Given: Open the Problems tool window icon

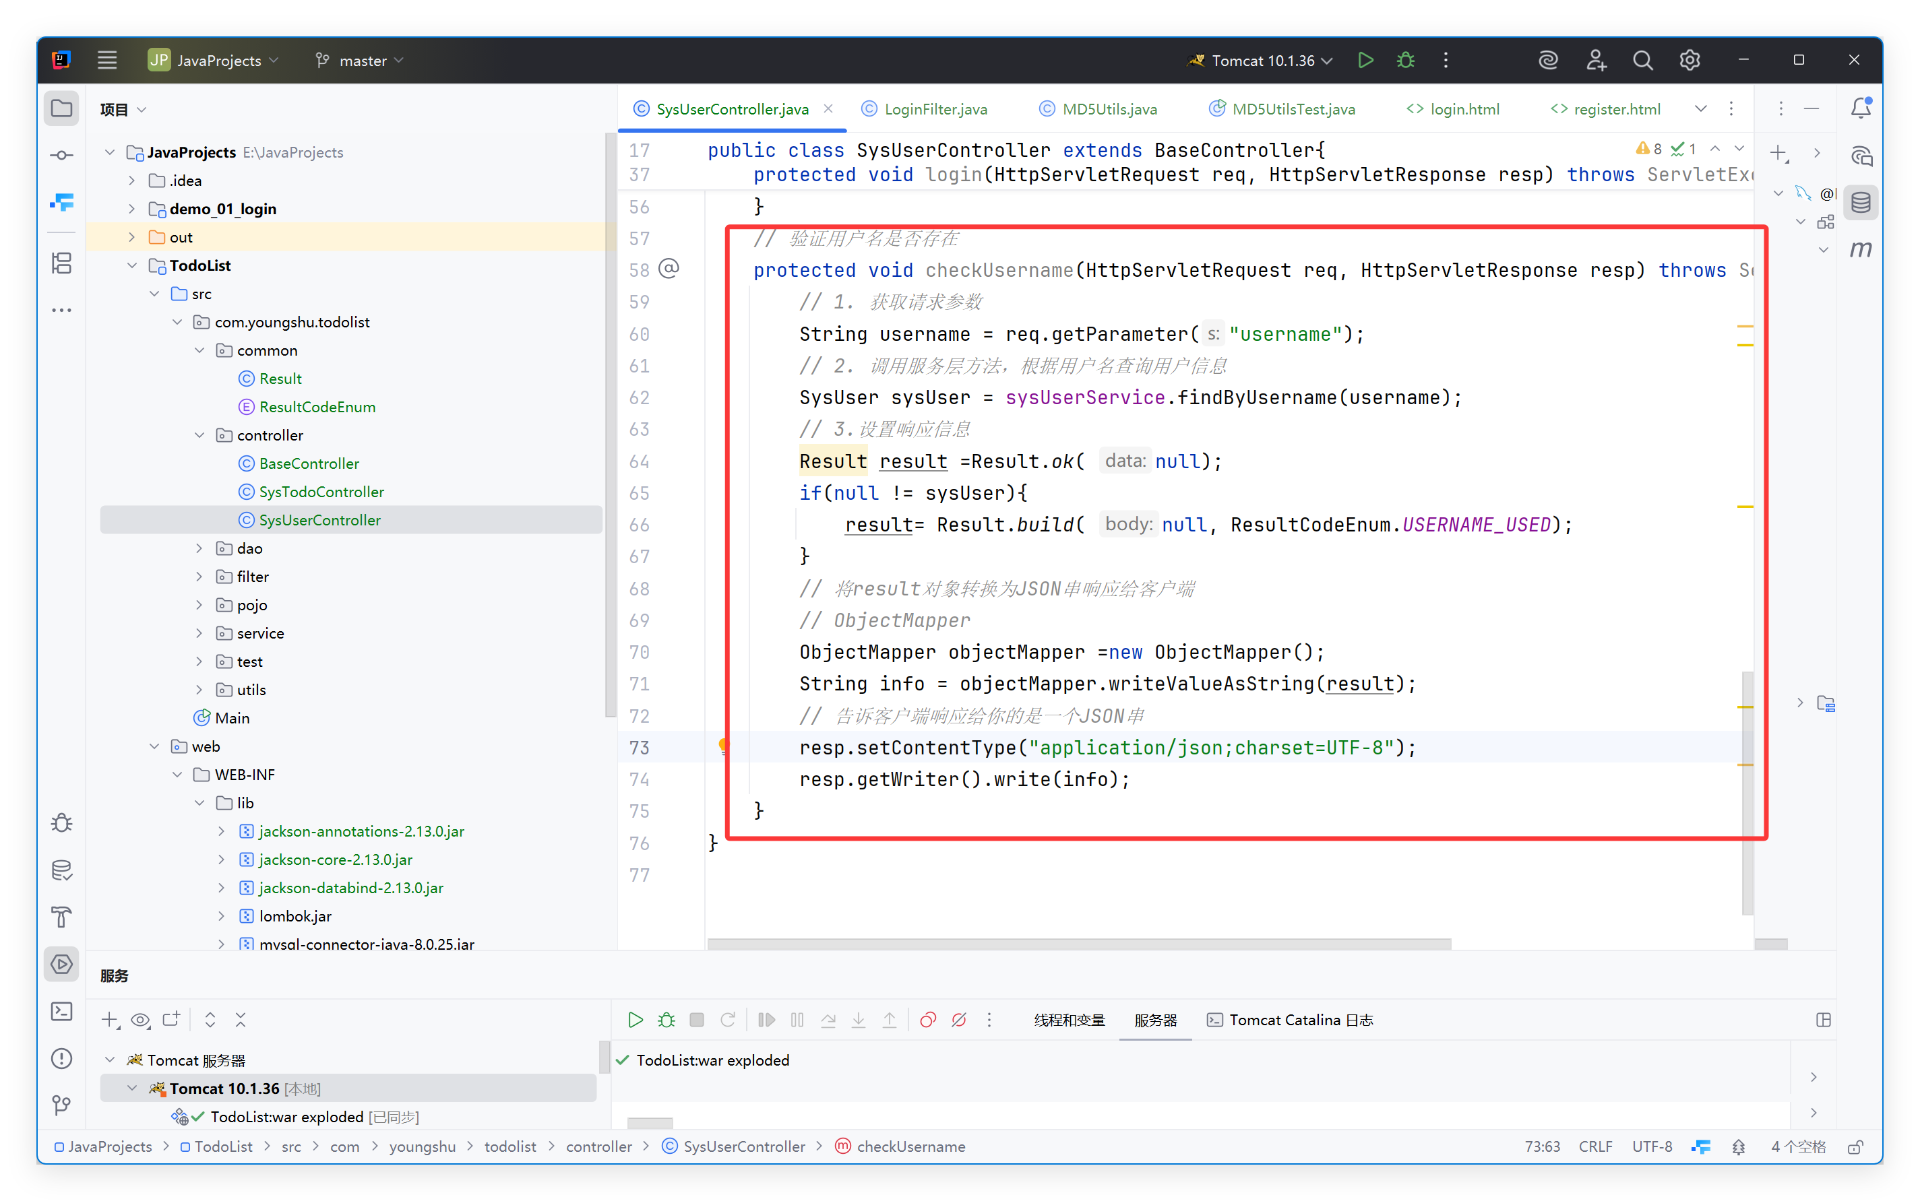Looking at the screenshot, I should click(62, 1058).
